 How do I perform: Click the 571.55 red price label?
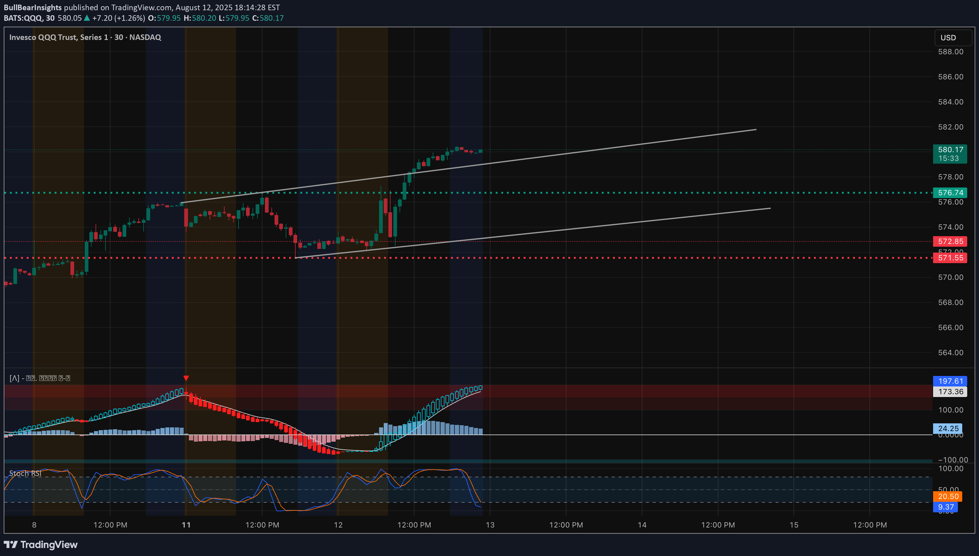click(x=950, y=258)
